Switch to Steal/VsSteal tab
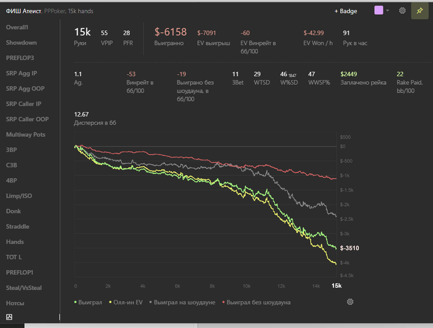This screenshot has height=328, width=433. [x=24, y=288]
